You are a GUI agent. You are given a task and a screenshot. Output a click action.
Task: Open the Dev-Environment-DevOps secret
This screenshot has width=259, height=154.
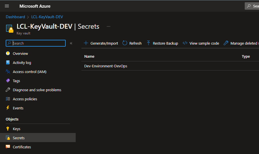(106, 66)
